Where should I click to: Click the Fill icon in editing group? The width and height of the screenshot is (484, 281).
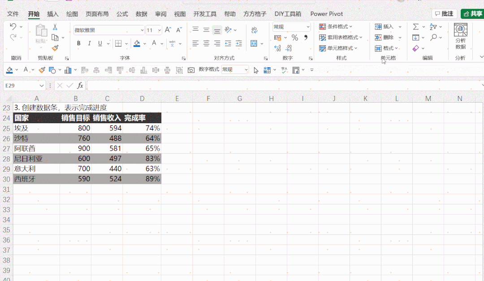click(x=416, y=38)
